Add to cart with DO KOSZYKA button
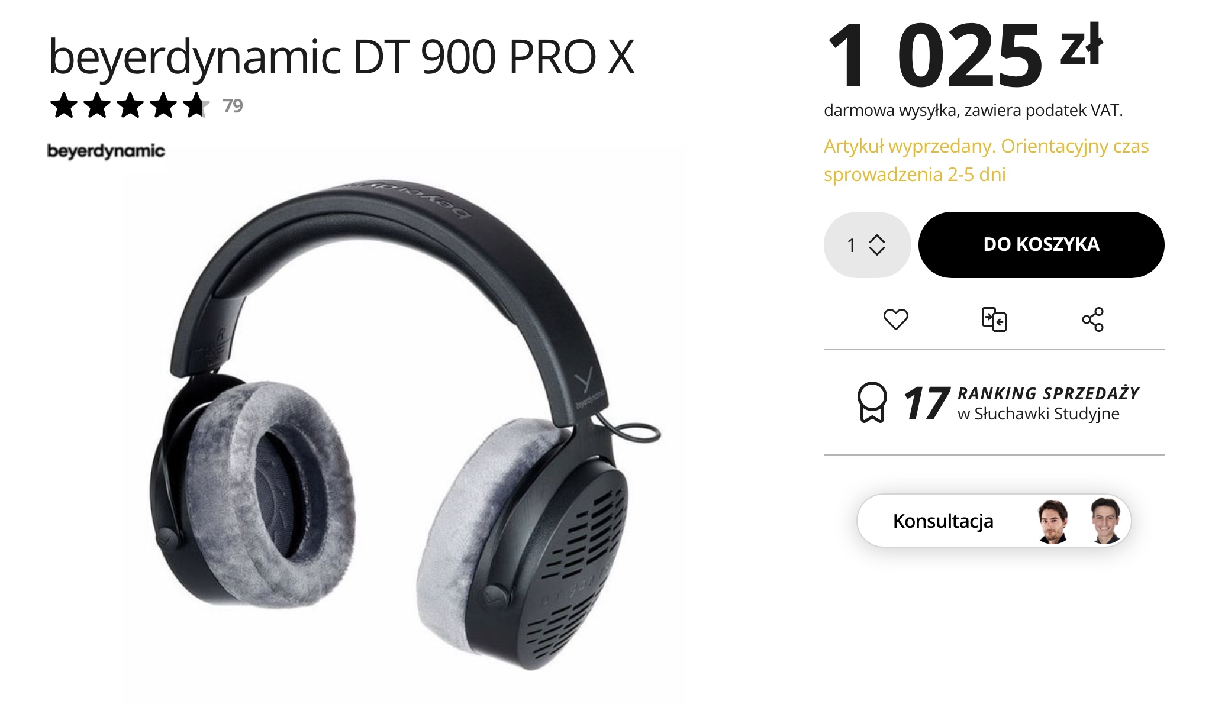Screen dimensions: 1212x704 [x=1041, y=245]
